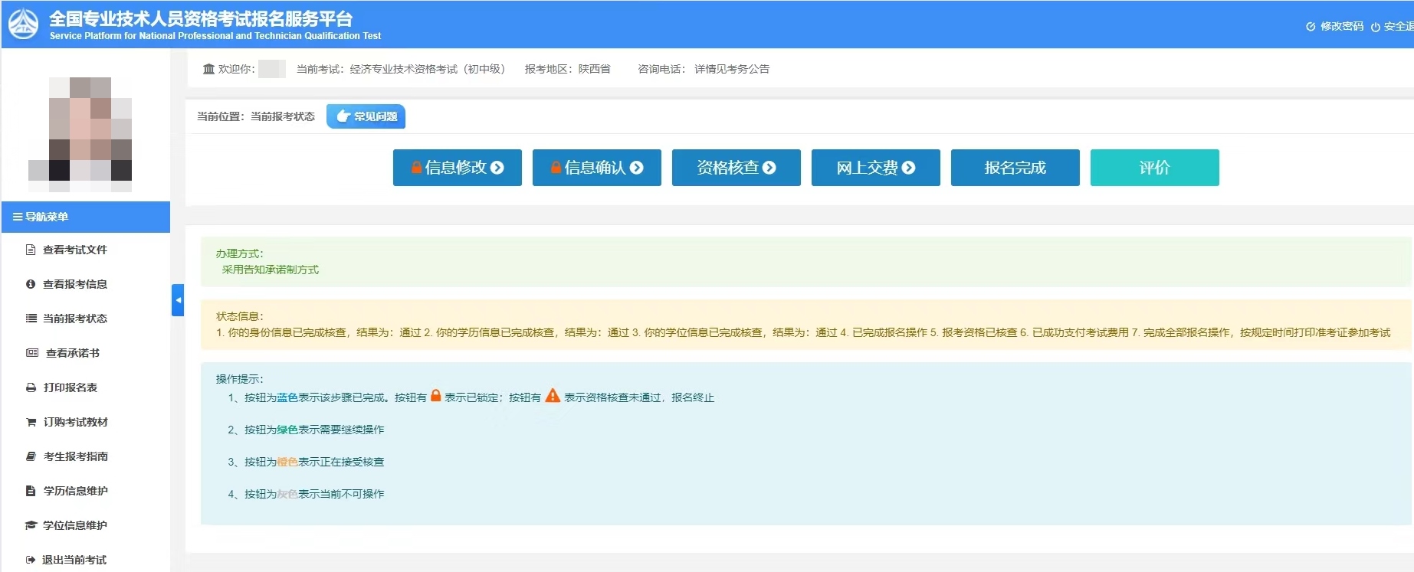Click the 资格核查 step button
Image resolution: width=1414 pixels, height=572 pixels.
[736, 168]
